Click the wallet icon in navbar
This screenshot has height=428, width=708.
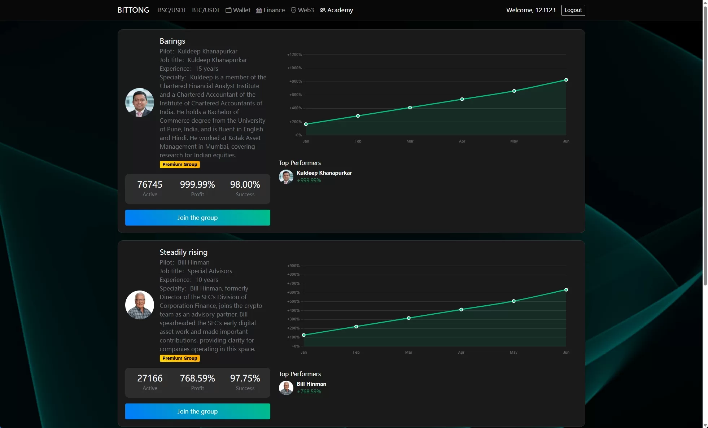click(x=228, y=10)
